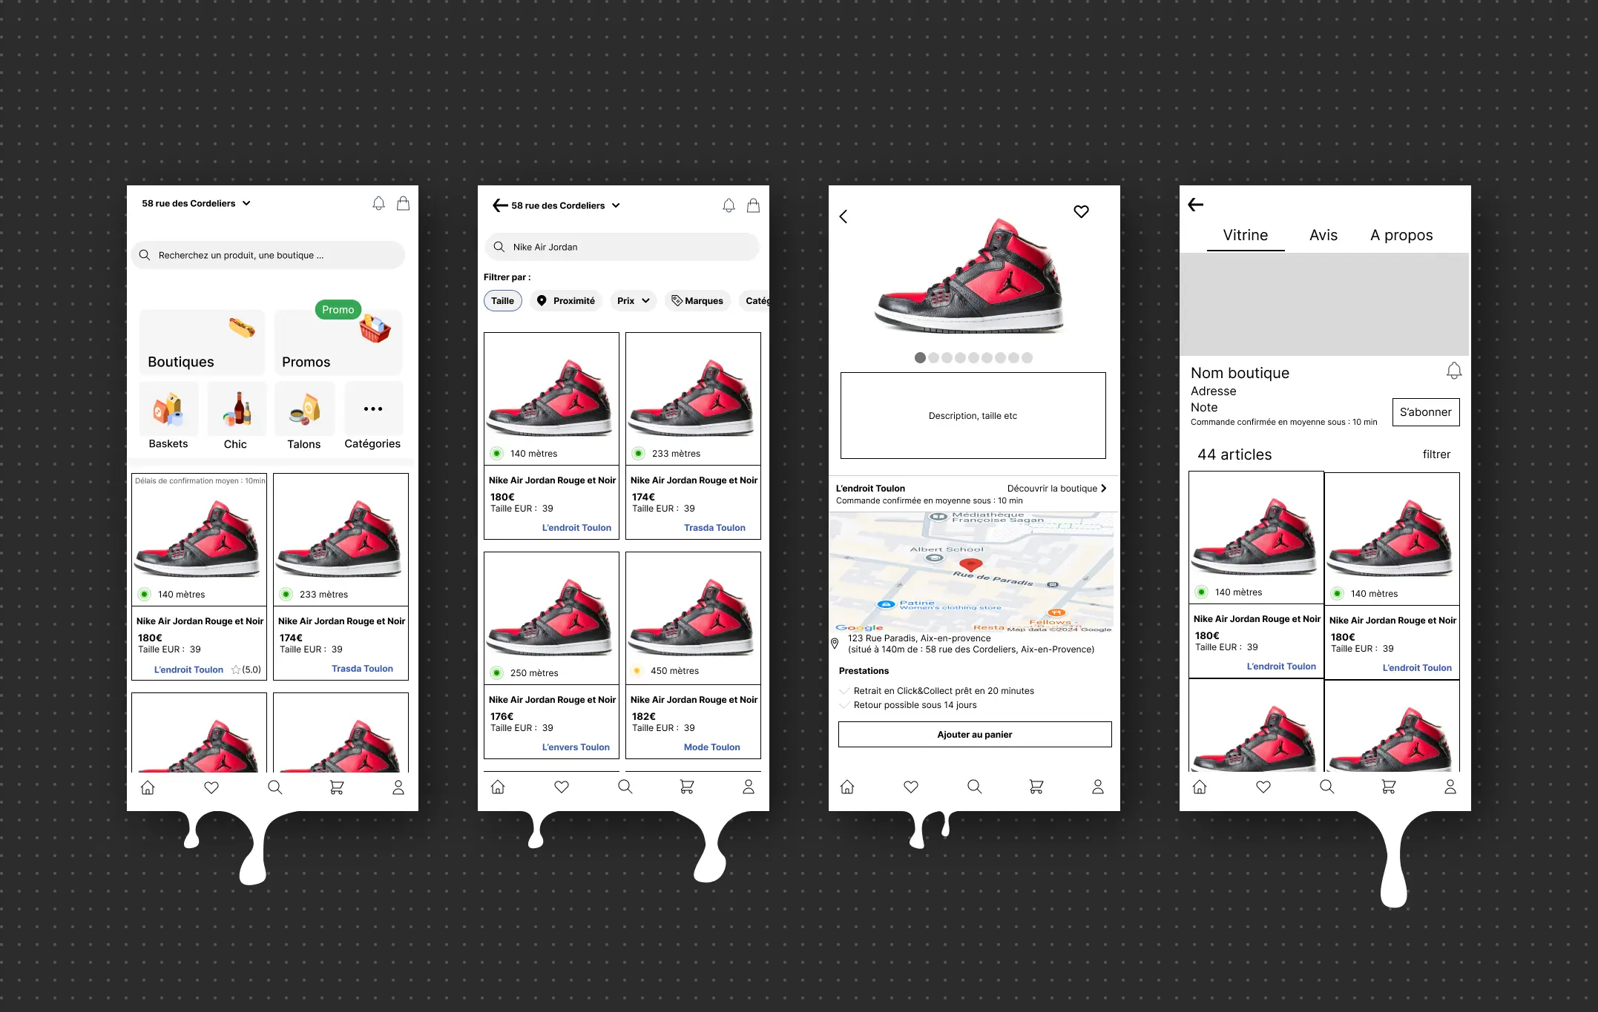Favorite the product with heart icon
Screen dimensions: 1598x1012
1081,211
